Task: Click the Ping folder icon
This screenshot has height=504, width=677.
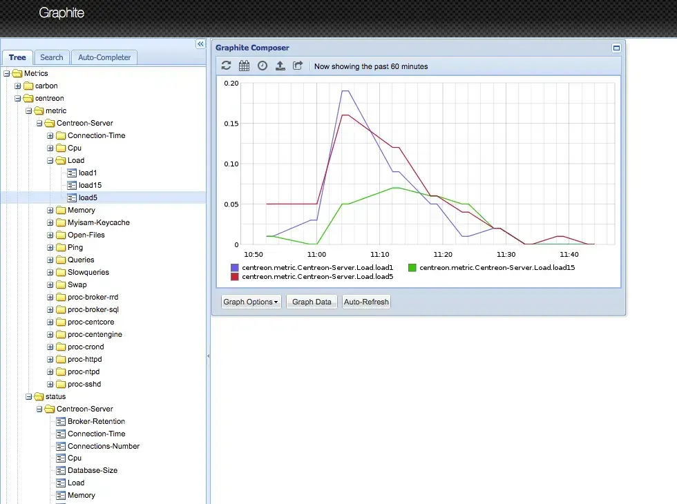Action: pyautogui.click(x=61, y=248)
